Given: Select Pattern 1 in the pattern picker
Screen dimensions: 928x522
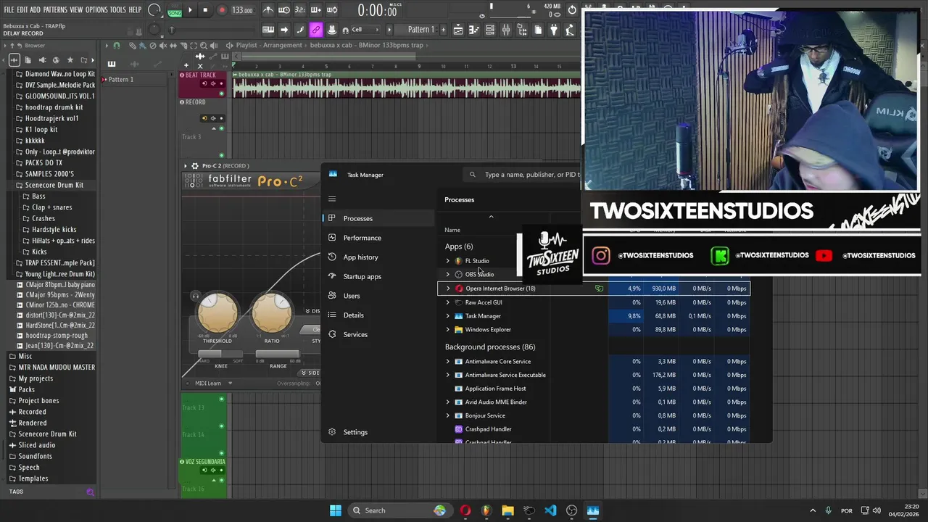Looking at the screenshot, I should click(x=121, y=79).
